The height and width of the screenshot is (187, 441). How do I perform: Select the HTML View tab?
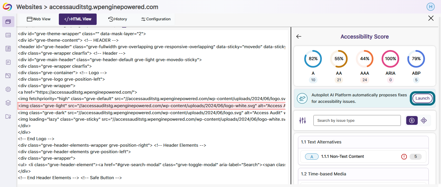point(78,19)
